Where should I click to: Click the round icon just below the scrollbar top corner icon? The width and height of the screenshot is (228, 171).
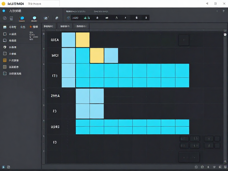point(225,35)
